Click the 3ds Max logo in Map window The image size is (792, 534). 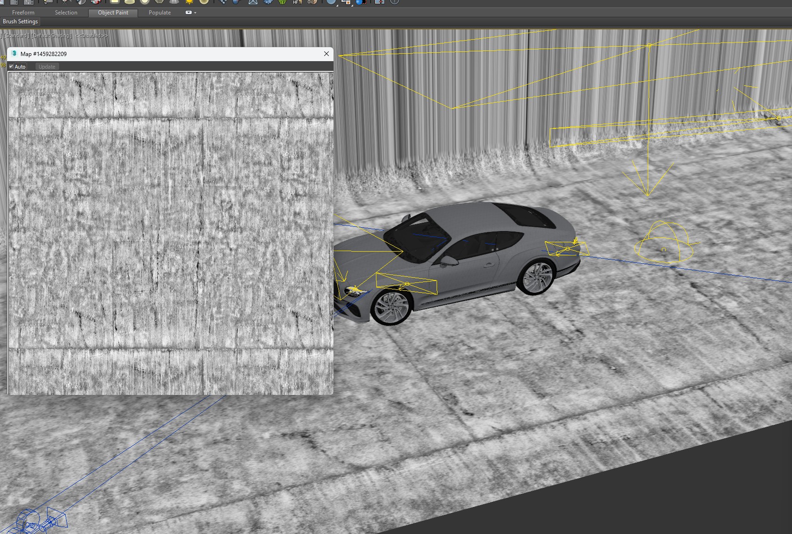[x=14, y=54]
